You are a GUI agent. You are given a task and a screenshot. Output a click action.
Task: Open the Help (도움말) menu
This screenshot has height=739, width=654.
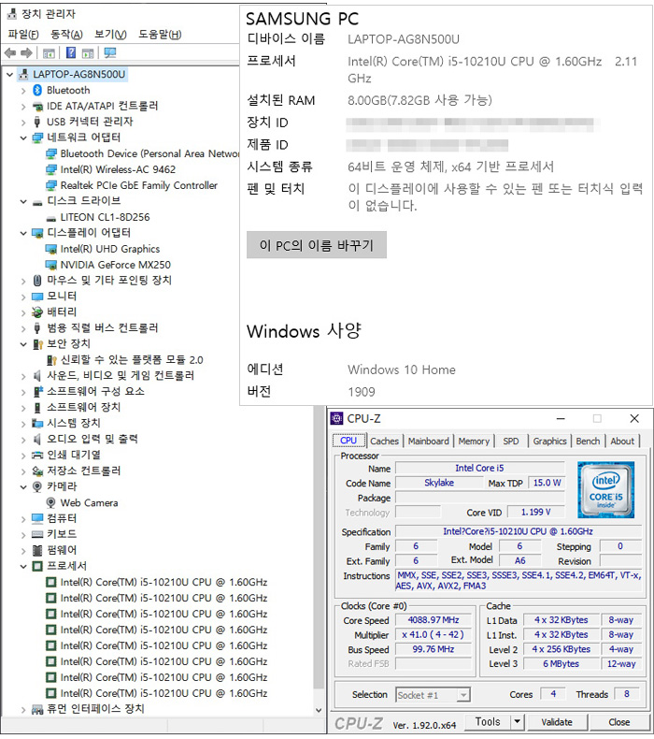160,35
